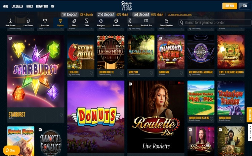Toggle favourite heart on Diamond Mine
The height and width of the screenshot is (156, 252).
[x=181, y=73]
